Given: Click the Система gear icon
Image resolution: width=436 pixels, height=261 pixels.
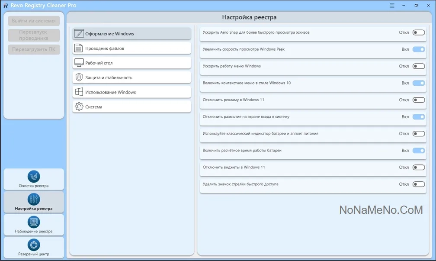Looking at the screenshot, I should pos(79,106).
